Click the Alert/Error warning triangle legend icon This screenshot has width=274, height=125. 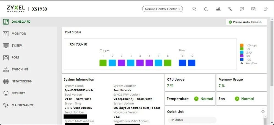[242, 63]
